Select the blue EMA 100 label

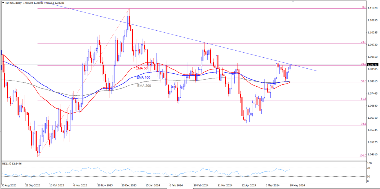143,77
